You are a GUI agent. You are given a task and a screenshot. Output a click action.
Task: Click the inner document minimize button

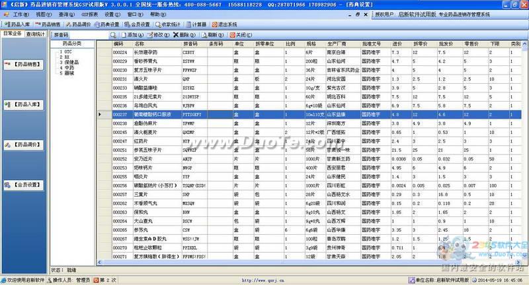click(350, 15)
